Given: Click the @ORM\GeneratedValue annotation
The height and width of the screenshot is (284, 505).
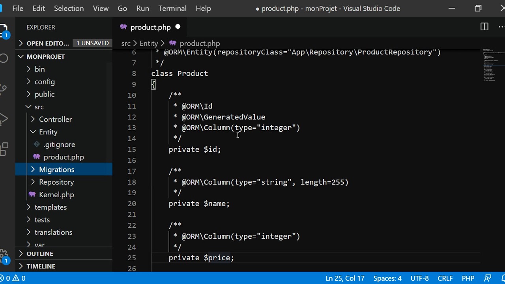Looking at the screenshot, I should (x=223, y=117).
